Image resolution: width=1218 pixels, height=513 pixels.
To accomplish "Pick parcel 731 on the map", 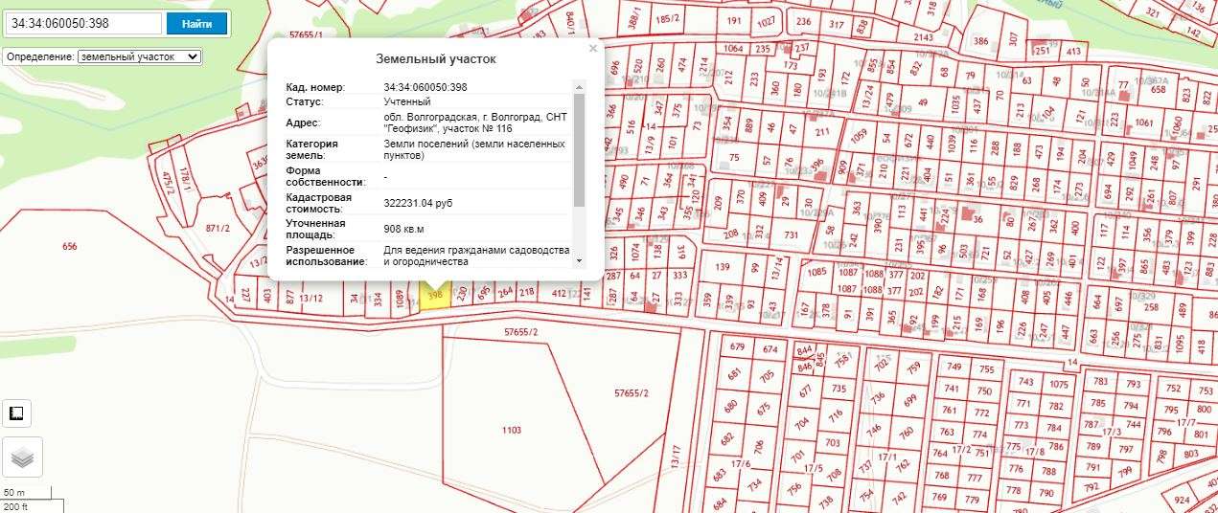I will point(791,234).
